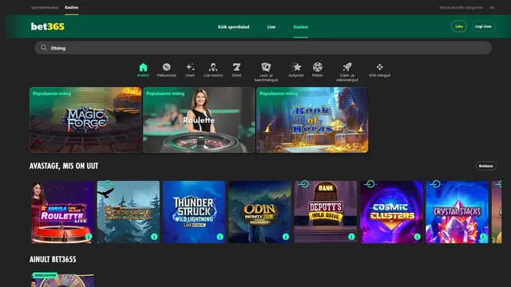511x287 pixels.
Task: Select the Uued sparkle icon
Action: point(190,67)
